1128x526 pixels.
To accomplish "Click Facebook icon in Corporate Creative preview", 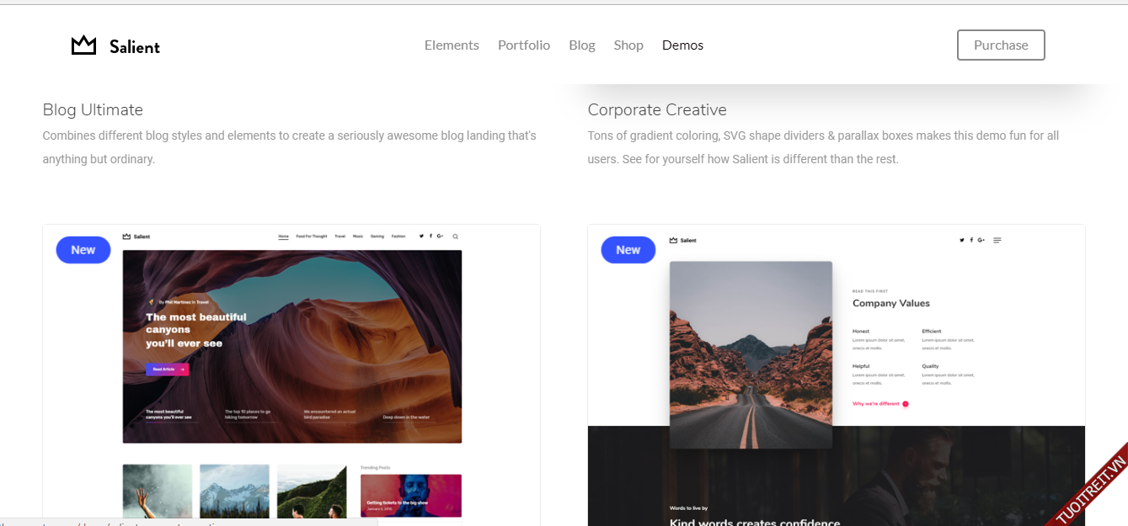I will (971, 241).
